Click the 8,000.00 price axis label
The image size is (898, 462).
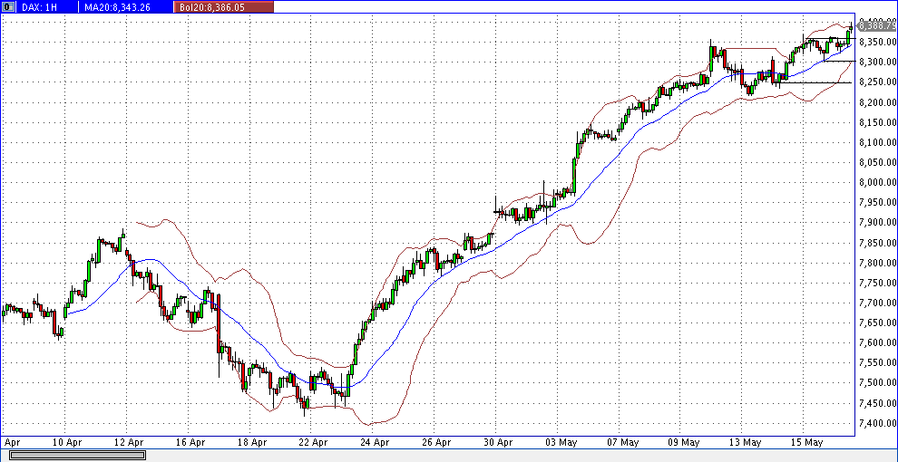[877, 182]
